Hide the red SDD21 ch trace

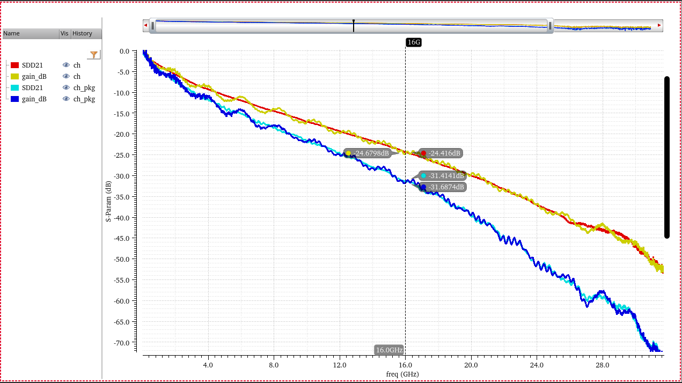pyautogui.click(x=66, y=65)
